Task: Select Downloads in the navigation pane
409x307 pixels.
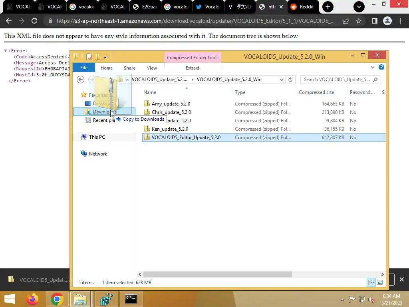Action: click(104, 112)
